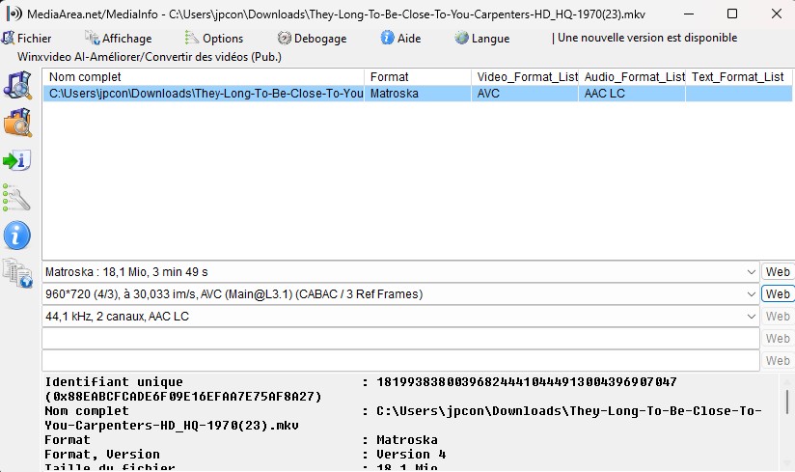
Task: Open the Options menu
Action: pos(214,39)
